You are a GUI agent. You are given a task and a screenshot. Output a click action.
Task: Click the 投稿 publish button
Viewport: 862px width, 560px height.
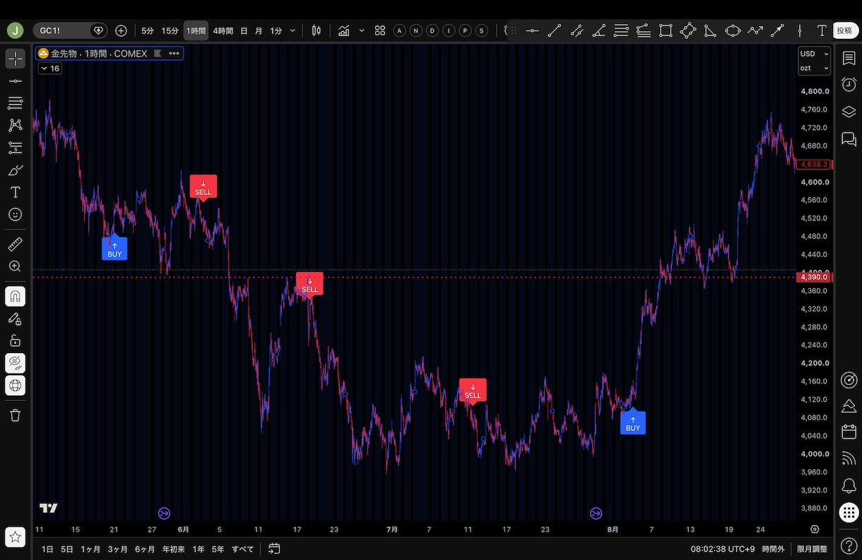[x=844, y=30]
